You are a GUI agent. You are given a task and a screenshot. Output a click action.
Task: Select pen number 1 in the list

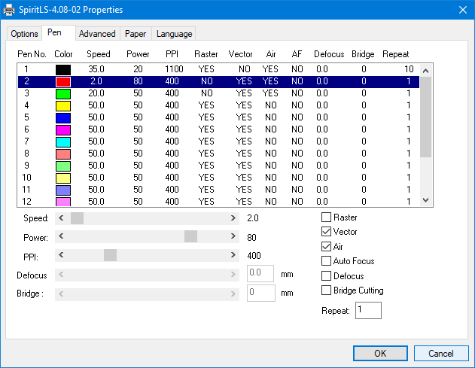pyautogui.click(x=218, y=69)
